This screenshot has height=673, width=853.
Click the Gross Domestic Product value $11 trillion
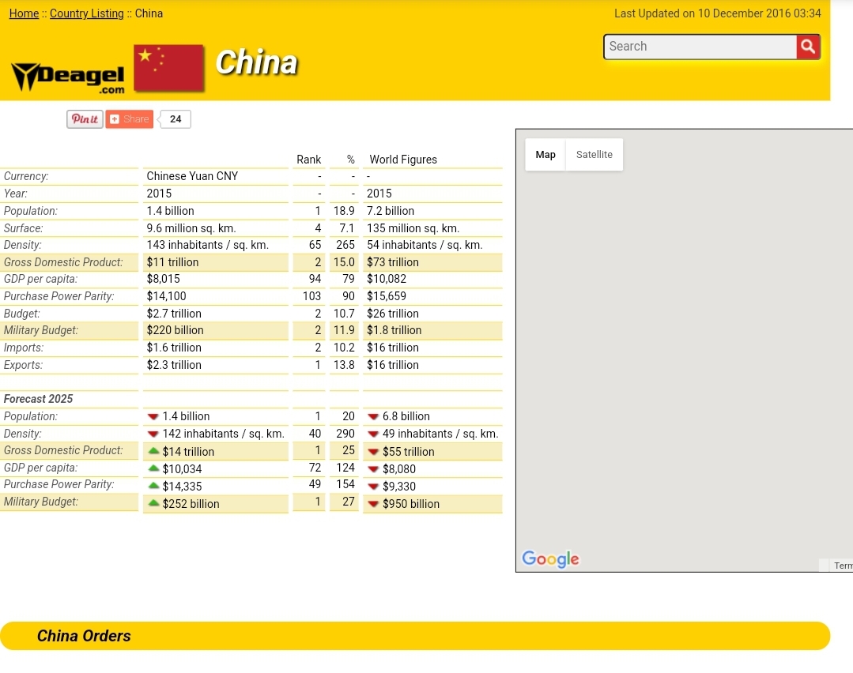coord(172,262)
